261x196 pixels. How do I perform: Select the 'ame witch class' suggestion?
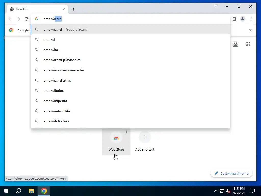pyautogui.click(x=130, y=121)
